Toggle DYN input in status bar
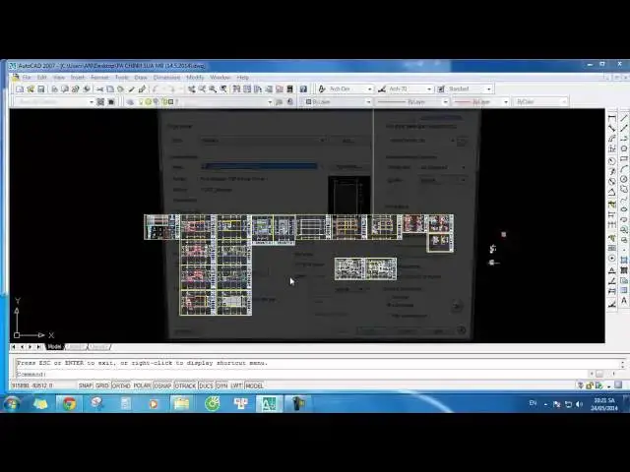Viewport: 630px width, 472px height. (x=221, y=385)
